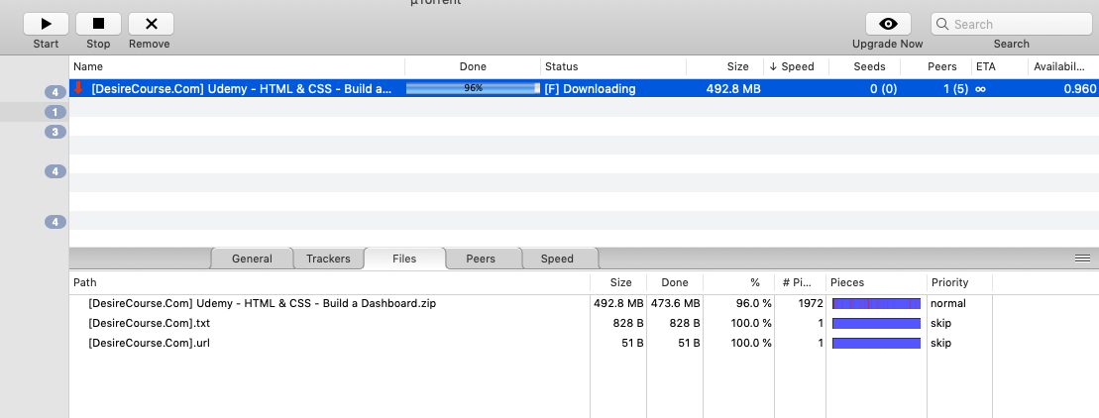Sort torrents by Status column
Screen dimensions: 1099x418
tap(613, 66)
